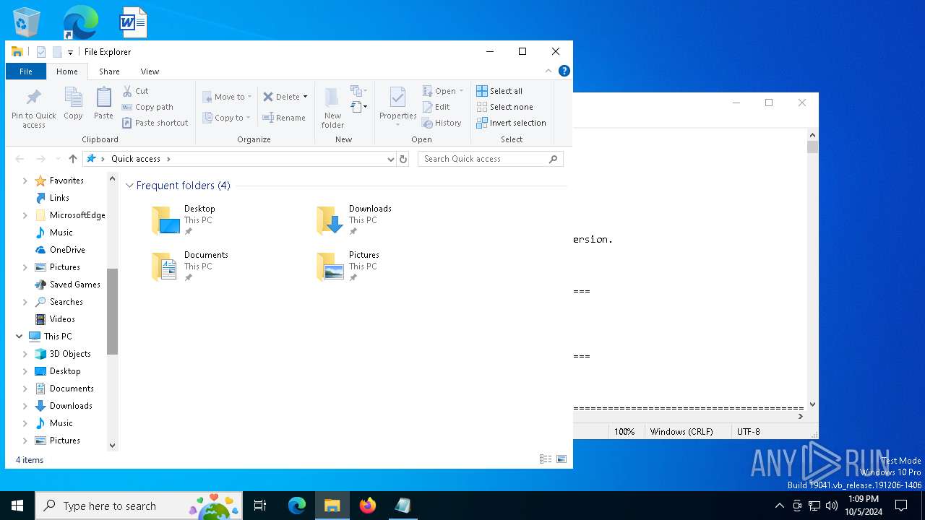Open the File Explorer help icon
Image resolution: width=925 pixels, height=520 pixels.
(564, 71)
